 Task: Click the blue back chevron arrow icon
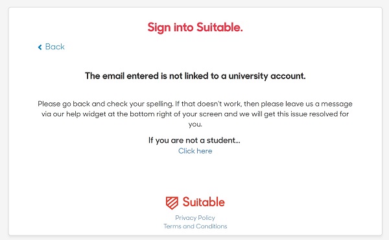click(x=40, y=47)
